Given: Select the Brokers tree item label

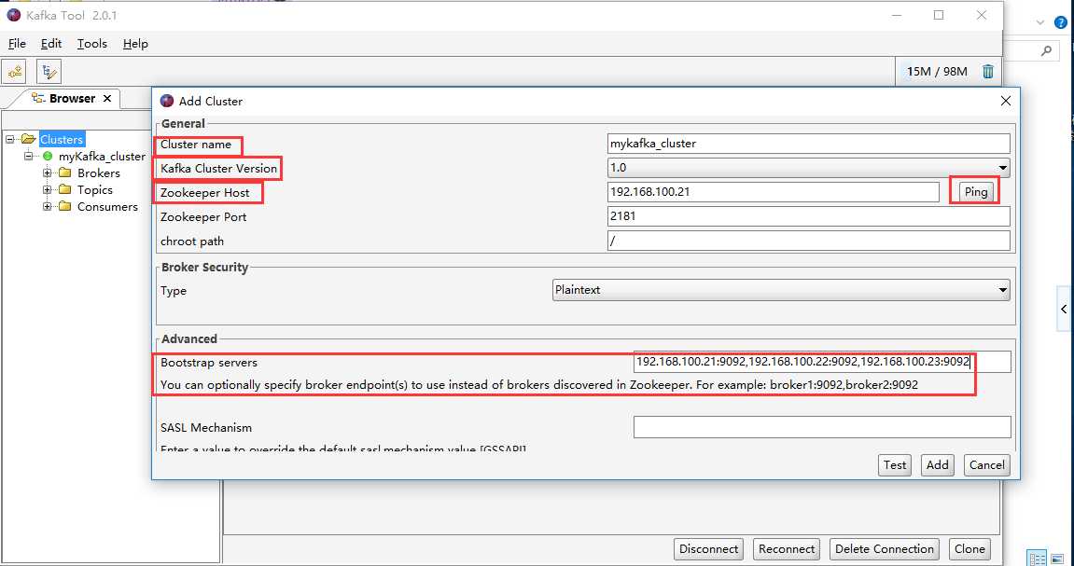Looking at the screenshot, I should pos(99,173).
